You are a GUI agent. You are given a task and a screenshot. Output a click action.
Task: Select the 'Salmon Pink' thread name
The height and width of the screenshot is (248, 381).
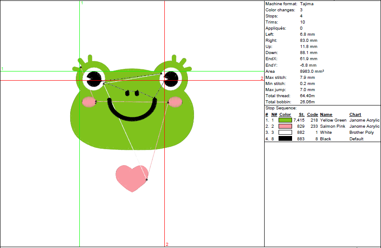[333, 126]
